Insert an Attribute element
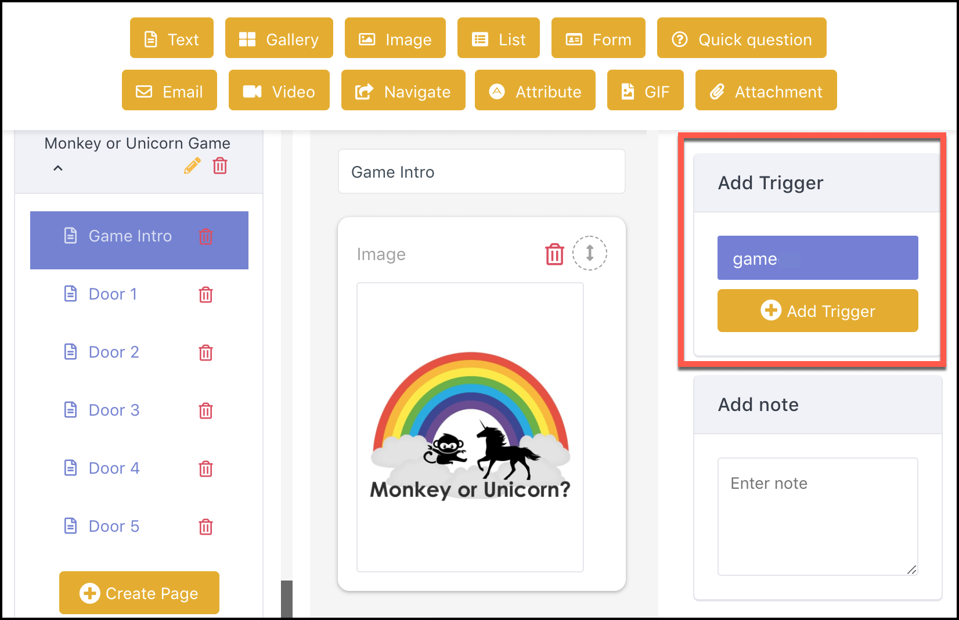Screen dimensions: 959x620 tap(535, 90)
